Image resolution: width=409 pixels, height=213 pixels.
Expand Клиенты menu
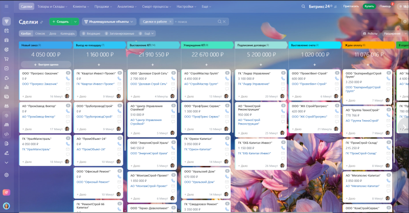81,7
